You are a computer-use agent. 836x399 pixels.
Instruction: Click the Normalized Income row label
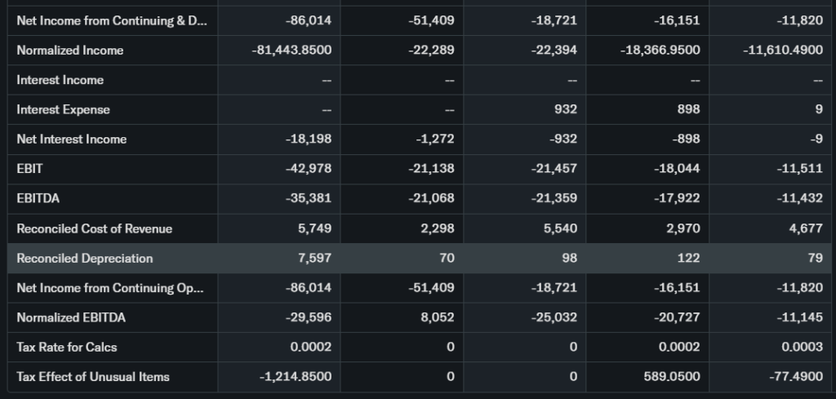[x=70, y=51]
